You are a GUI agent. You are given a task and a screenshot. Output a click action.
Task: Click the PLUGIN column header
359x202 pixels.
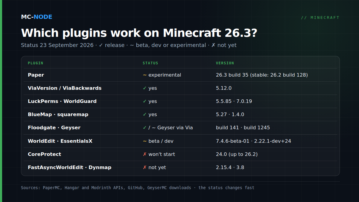(36, 63)
